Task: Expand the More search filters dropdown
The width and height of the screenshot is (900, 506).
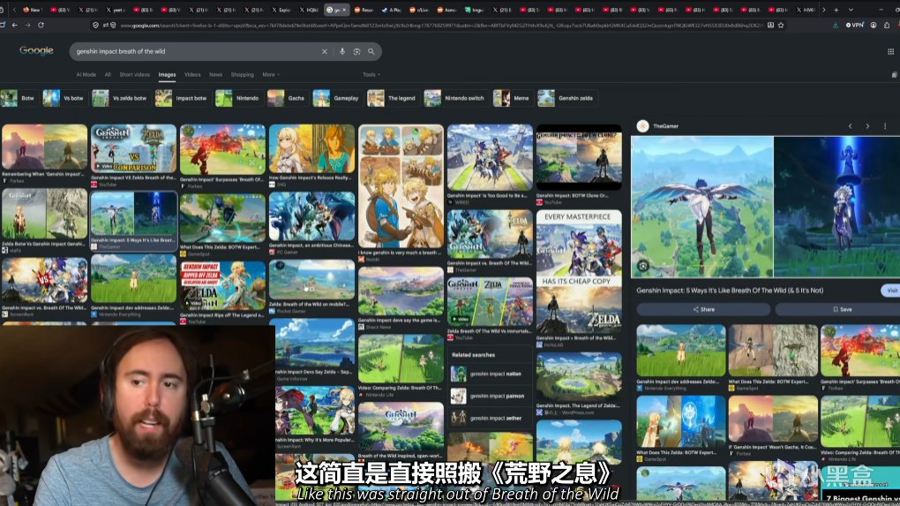Action: 271,75
